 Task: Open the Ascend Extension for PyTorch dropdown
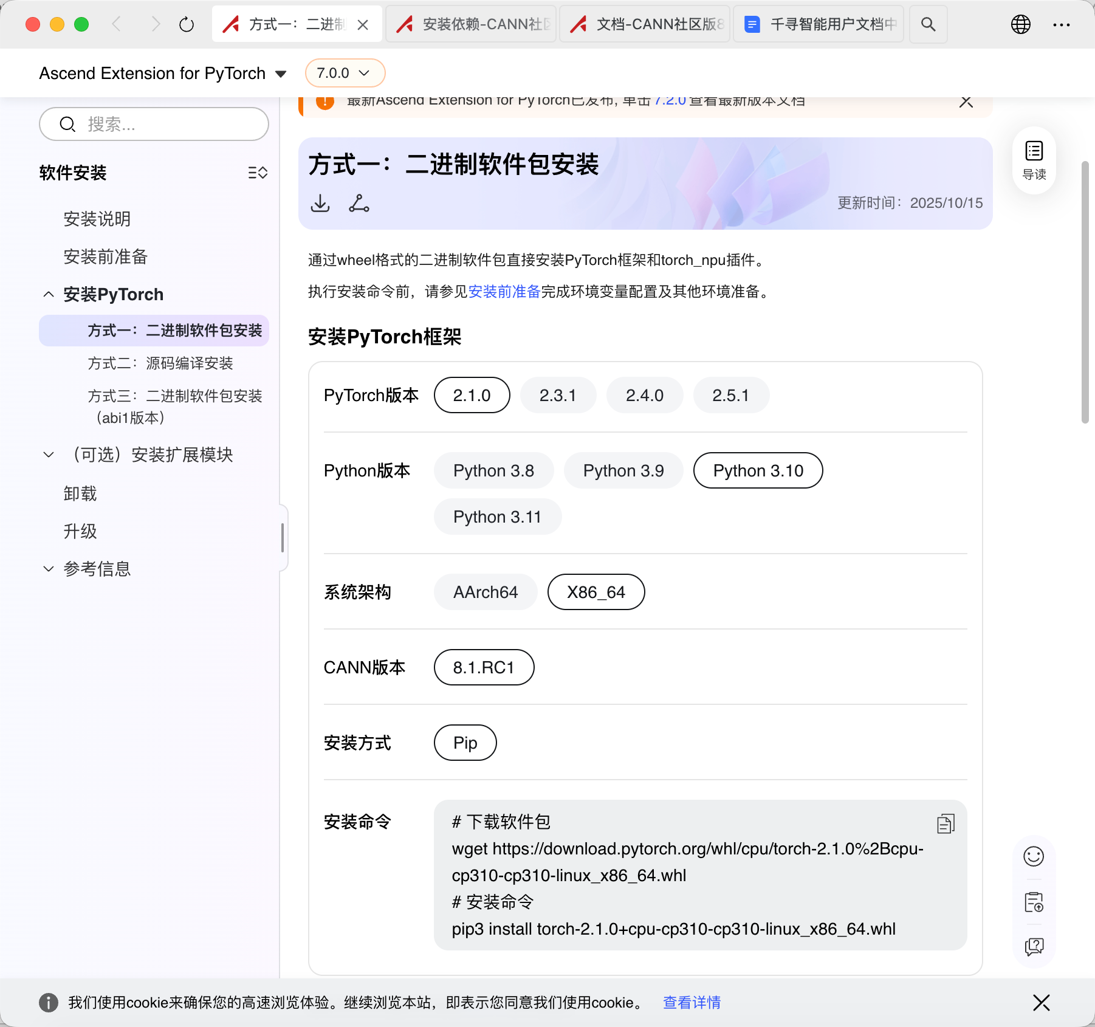point(162,73)
